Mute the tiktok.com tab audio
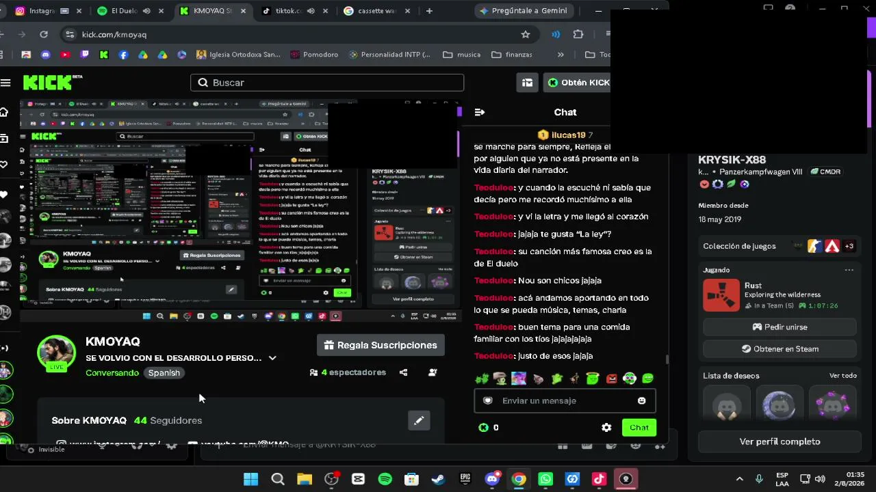The height and width of the screenshot is (492, 876). tap(311, 11)
